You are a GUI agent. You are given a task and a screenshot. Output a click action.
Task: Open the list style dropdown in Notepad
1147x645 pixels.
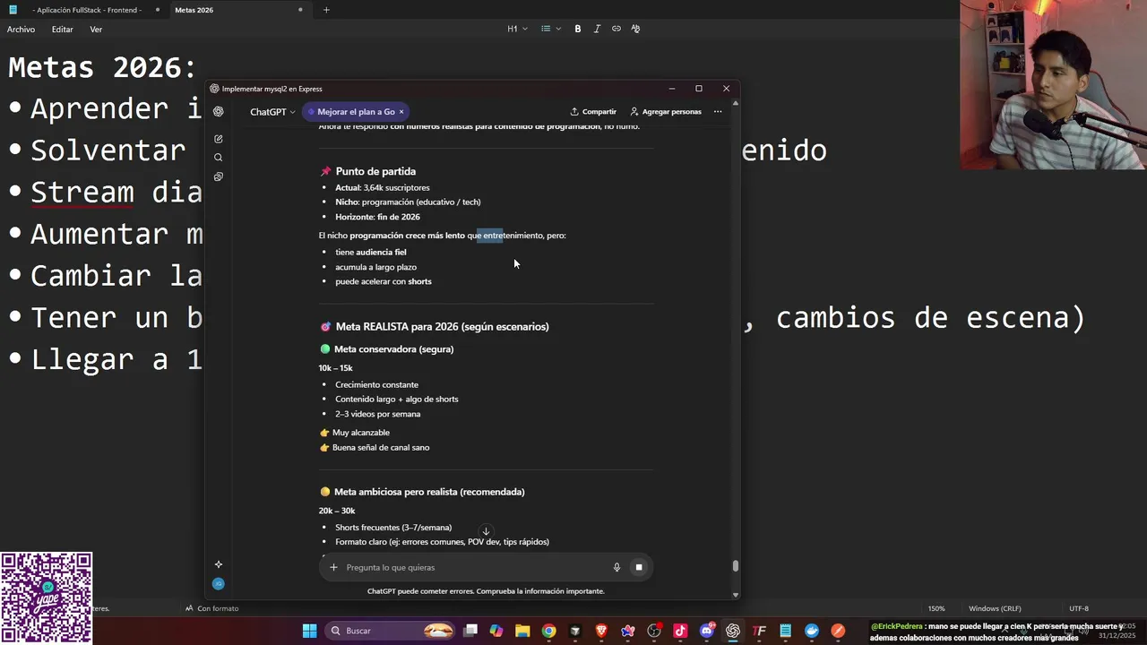coord(551,29)
